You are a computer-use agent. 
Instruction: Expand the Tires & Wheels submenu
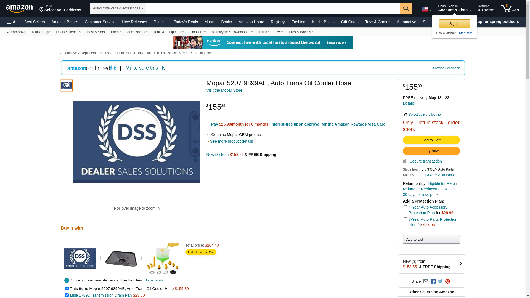pos(301,32)
